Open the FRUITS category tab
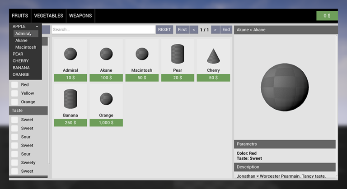 coord(20,16)
